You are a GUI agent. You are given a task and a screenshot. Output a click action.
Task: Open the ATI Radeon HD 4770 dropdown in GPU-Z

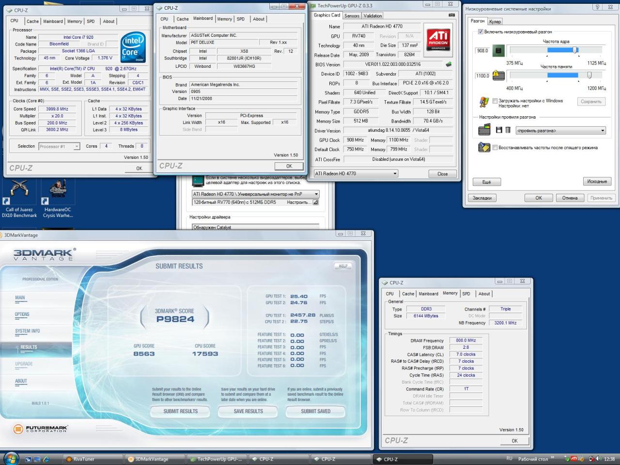pos(356,173)
